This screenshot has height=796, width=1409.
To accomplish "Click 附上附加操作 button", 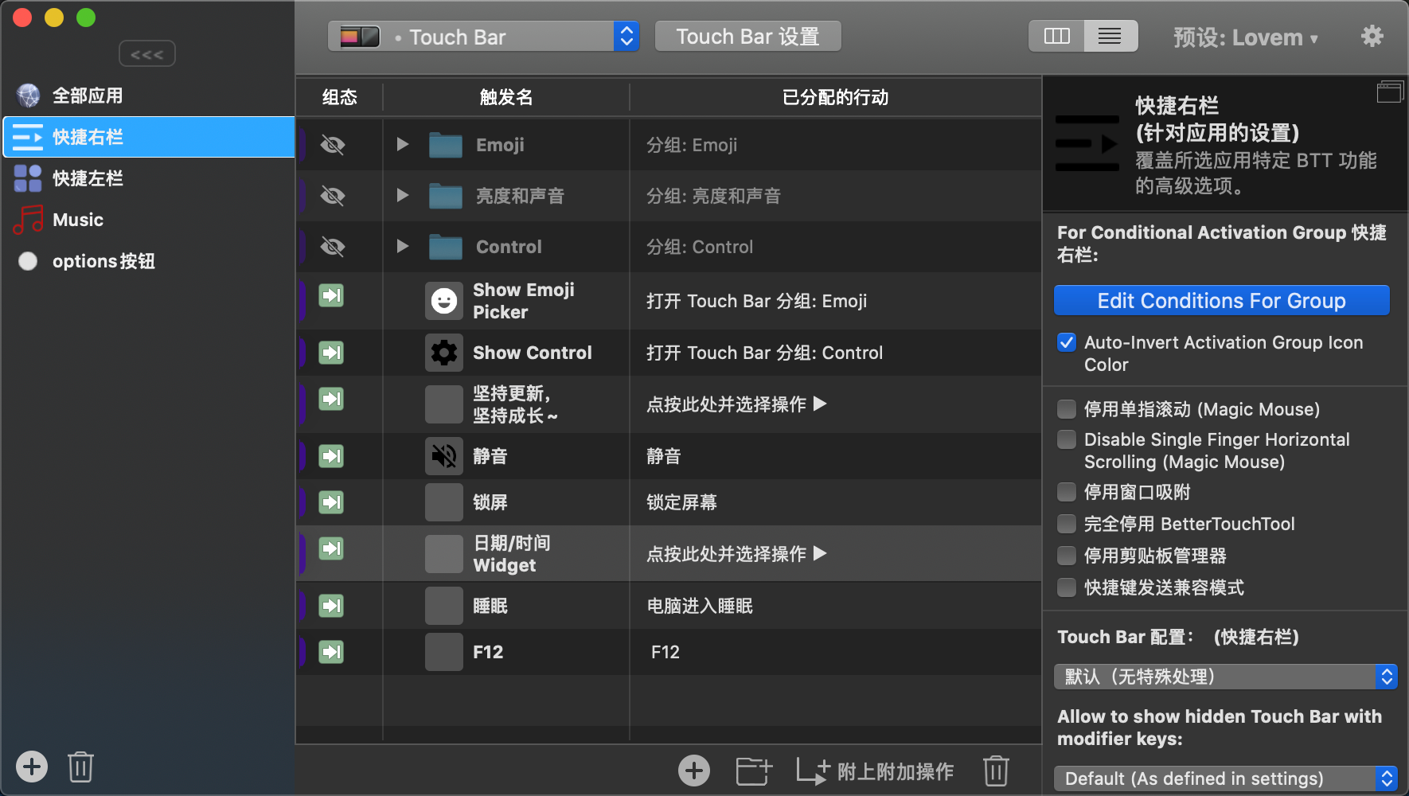I will coord(876,771).
